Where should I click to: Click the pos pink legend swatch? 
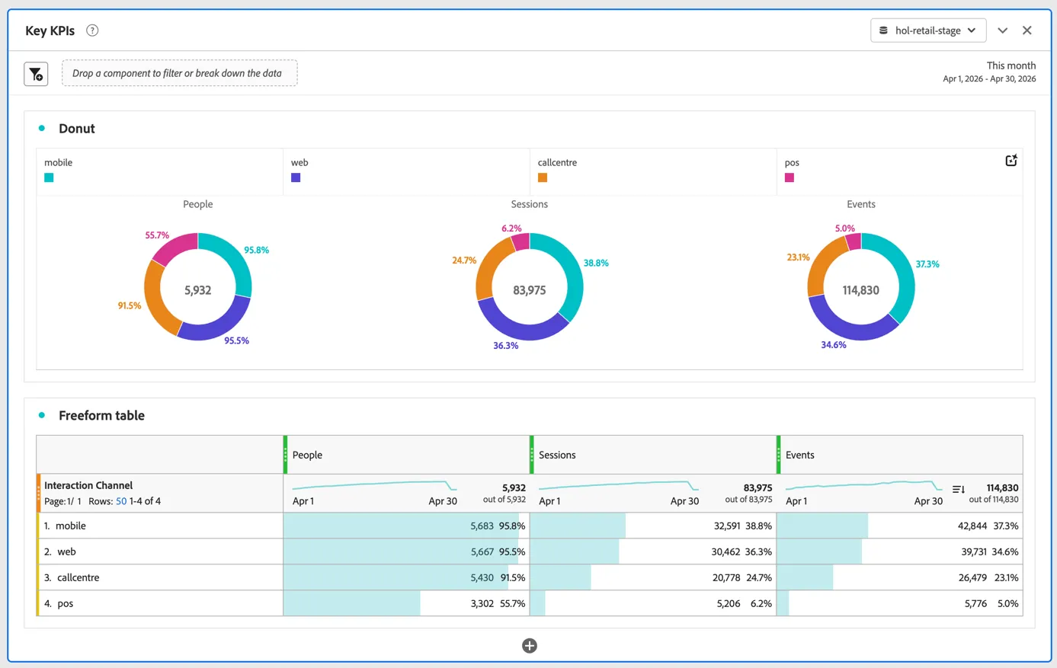pyautogui.click(x=790, y=177)
